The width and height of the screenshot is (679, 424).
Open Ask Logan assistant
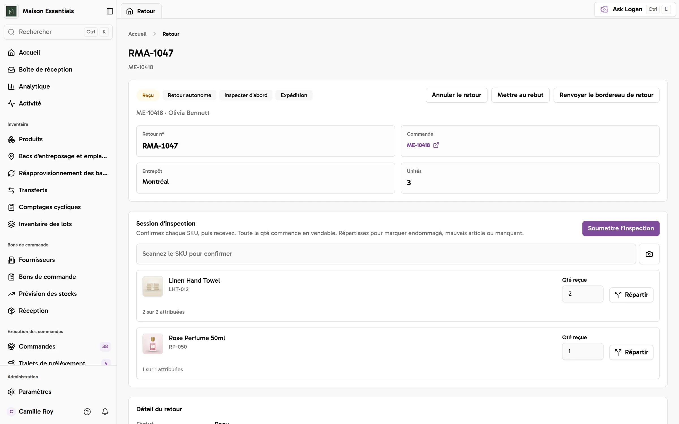pos(635,9)
